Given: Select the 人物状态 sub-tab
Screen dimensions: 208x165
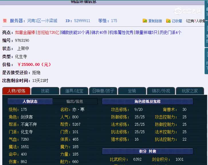Looking at the screenshot, I should [30, 101].
